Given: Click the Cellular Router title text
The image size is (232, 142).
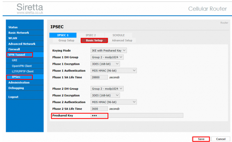Looking at the screenshot, I should point(207,9).
